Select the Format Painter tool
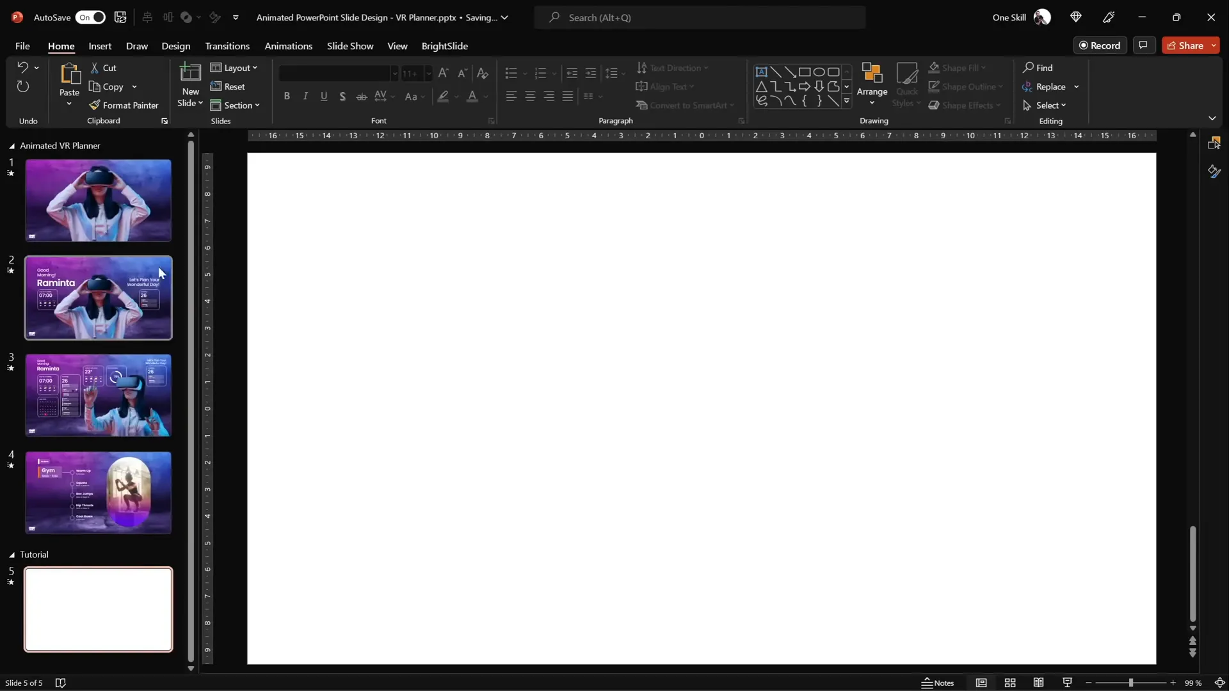 click(x=124, y=105)
